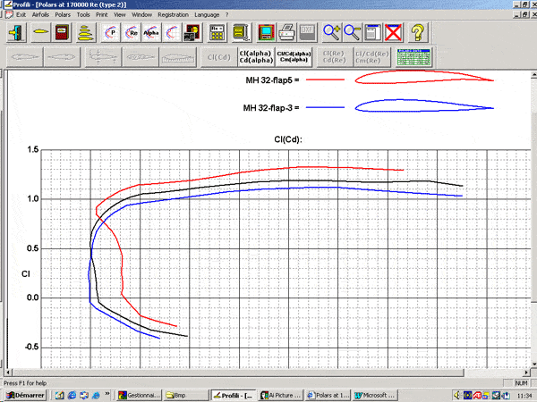Click the Démarrer start button
Image resolution: width=537 pixels, height=402 pixels.
coord(25,394)
